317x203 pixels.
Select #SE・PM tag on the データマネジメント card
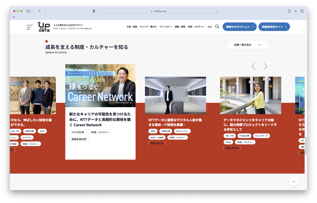[230, 136]
